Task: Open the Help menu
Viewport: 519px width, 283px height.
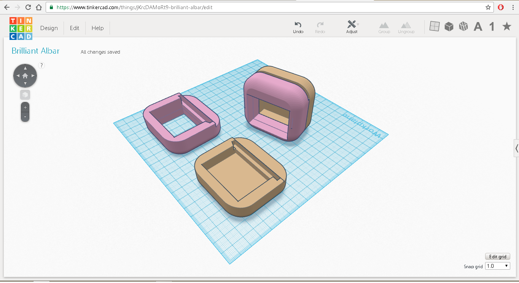Action: point(98,28)
